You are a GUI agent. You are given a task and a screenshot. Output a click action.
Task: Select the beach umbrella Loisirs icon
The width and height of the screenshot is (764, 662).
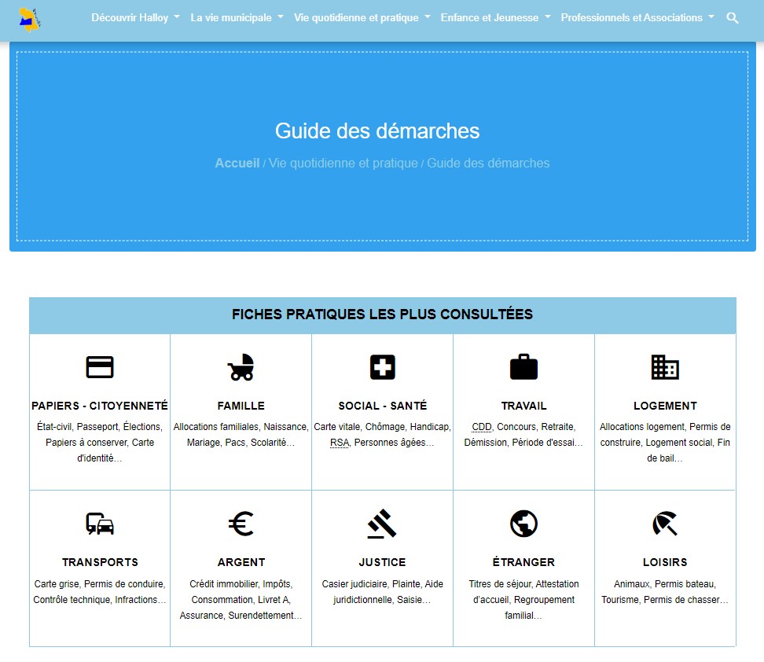(x=665, y=524)
